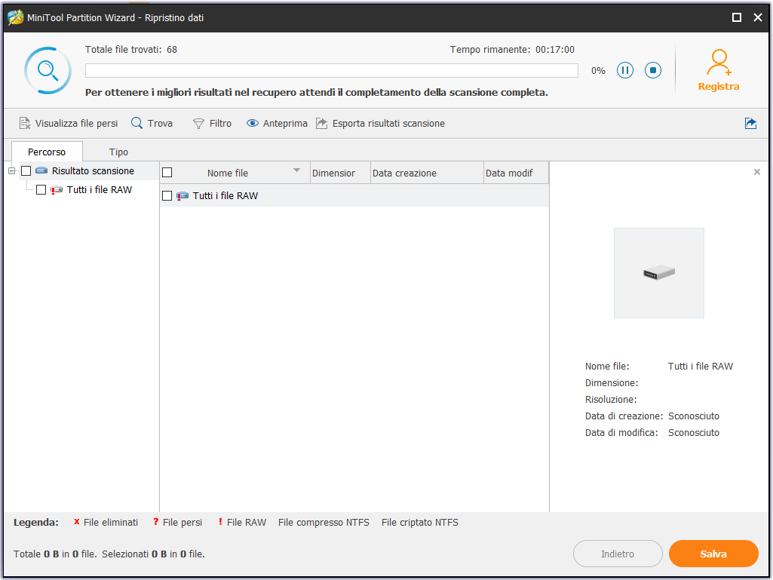The width and height of the screenshot is (773, 580).
Task: Click Anteprima preview button
Action: pyautogui.click(x=277, y=123)
